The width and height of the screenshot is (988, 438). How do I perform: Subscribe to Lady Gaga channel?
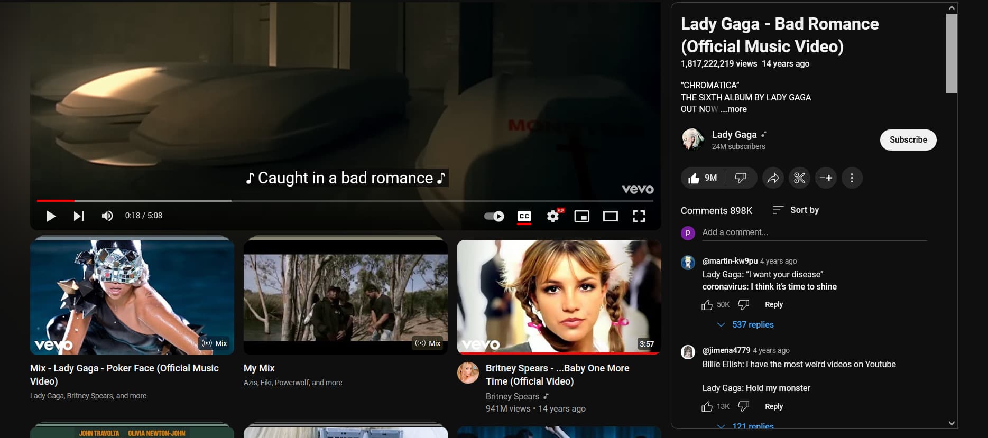(908, 140)
